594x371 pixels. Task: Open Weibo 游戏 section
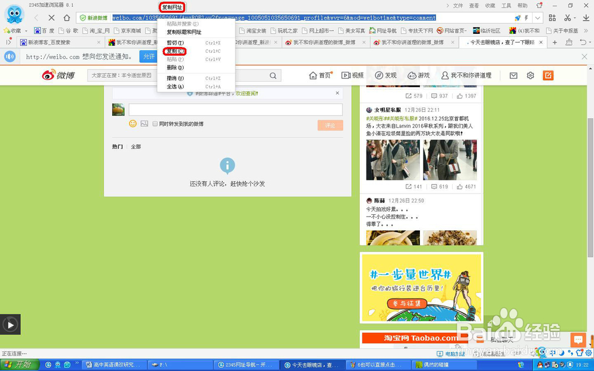(x=418, y=75)
